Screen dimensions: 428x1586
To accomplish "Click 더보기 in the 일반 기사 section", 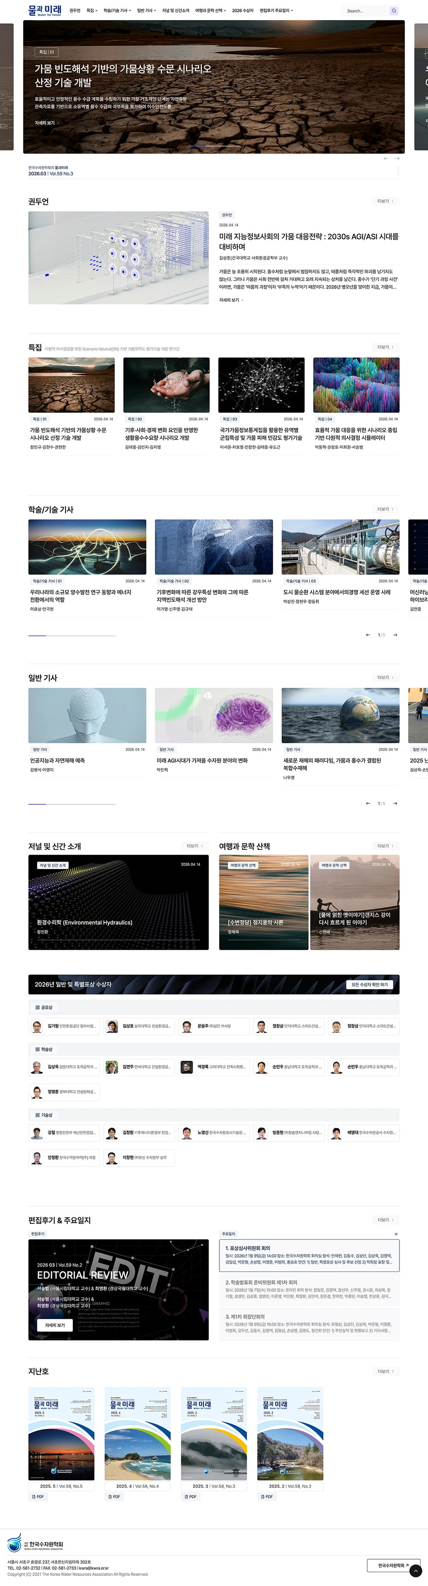I will 386,678.
